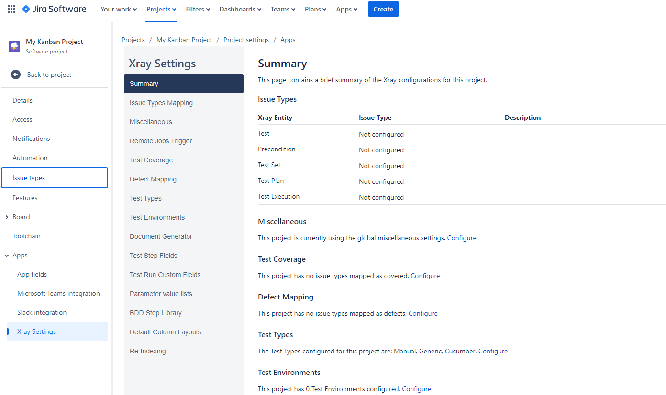Open the Filters dropdown
Image resolution: width=666 pixels, height=395 pixels.
pyautogui.click(x=198, y=9)
